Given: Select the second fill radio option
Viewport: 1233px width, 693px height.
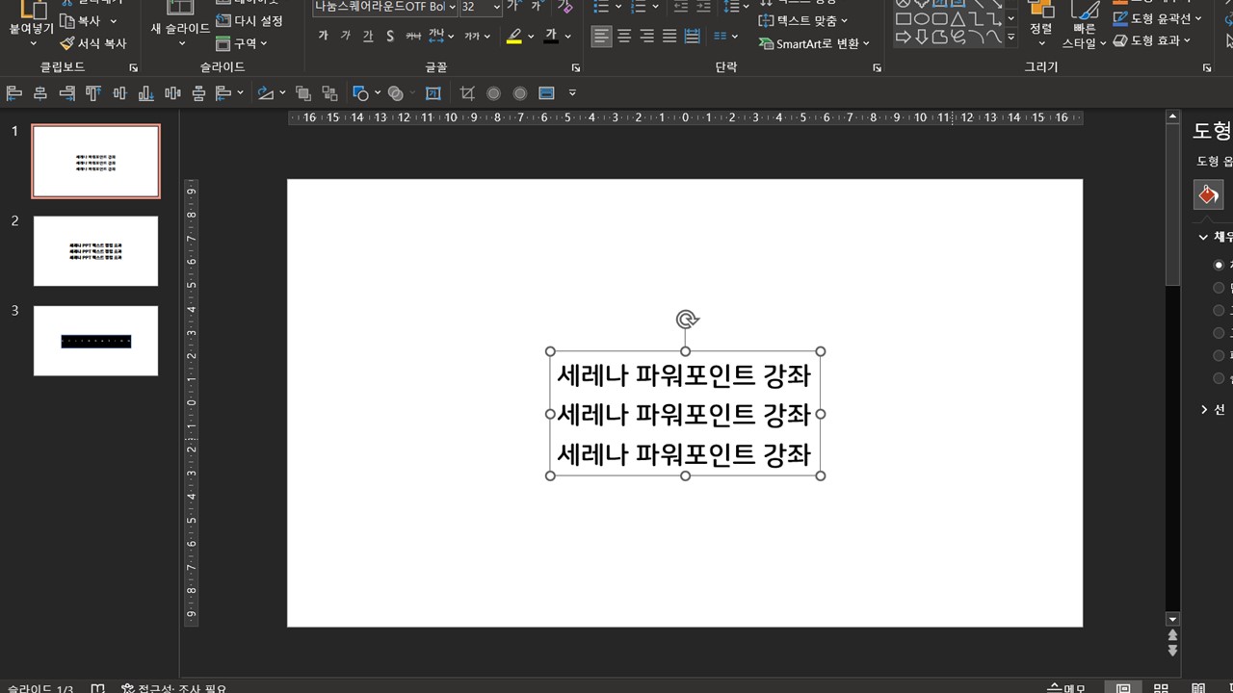Looking at the screenshot, I should (x=1220, y=287).
